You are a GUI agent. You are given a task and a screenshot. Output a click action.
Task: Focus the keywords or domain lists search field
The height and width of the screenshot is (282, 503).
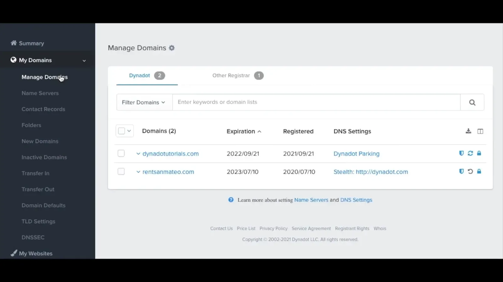tap(317, 102)
